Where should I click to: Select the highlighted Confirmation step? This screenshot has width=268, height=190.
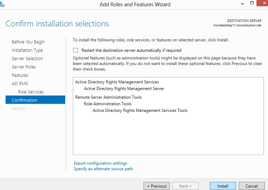pos(24,100)
